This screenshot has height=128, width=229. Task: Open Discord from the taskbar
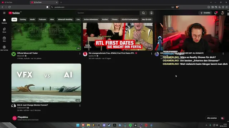[x=104, y=125]
